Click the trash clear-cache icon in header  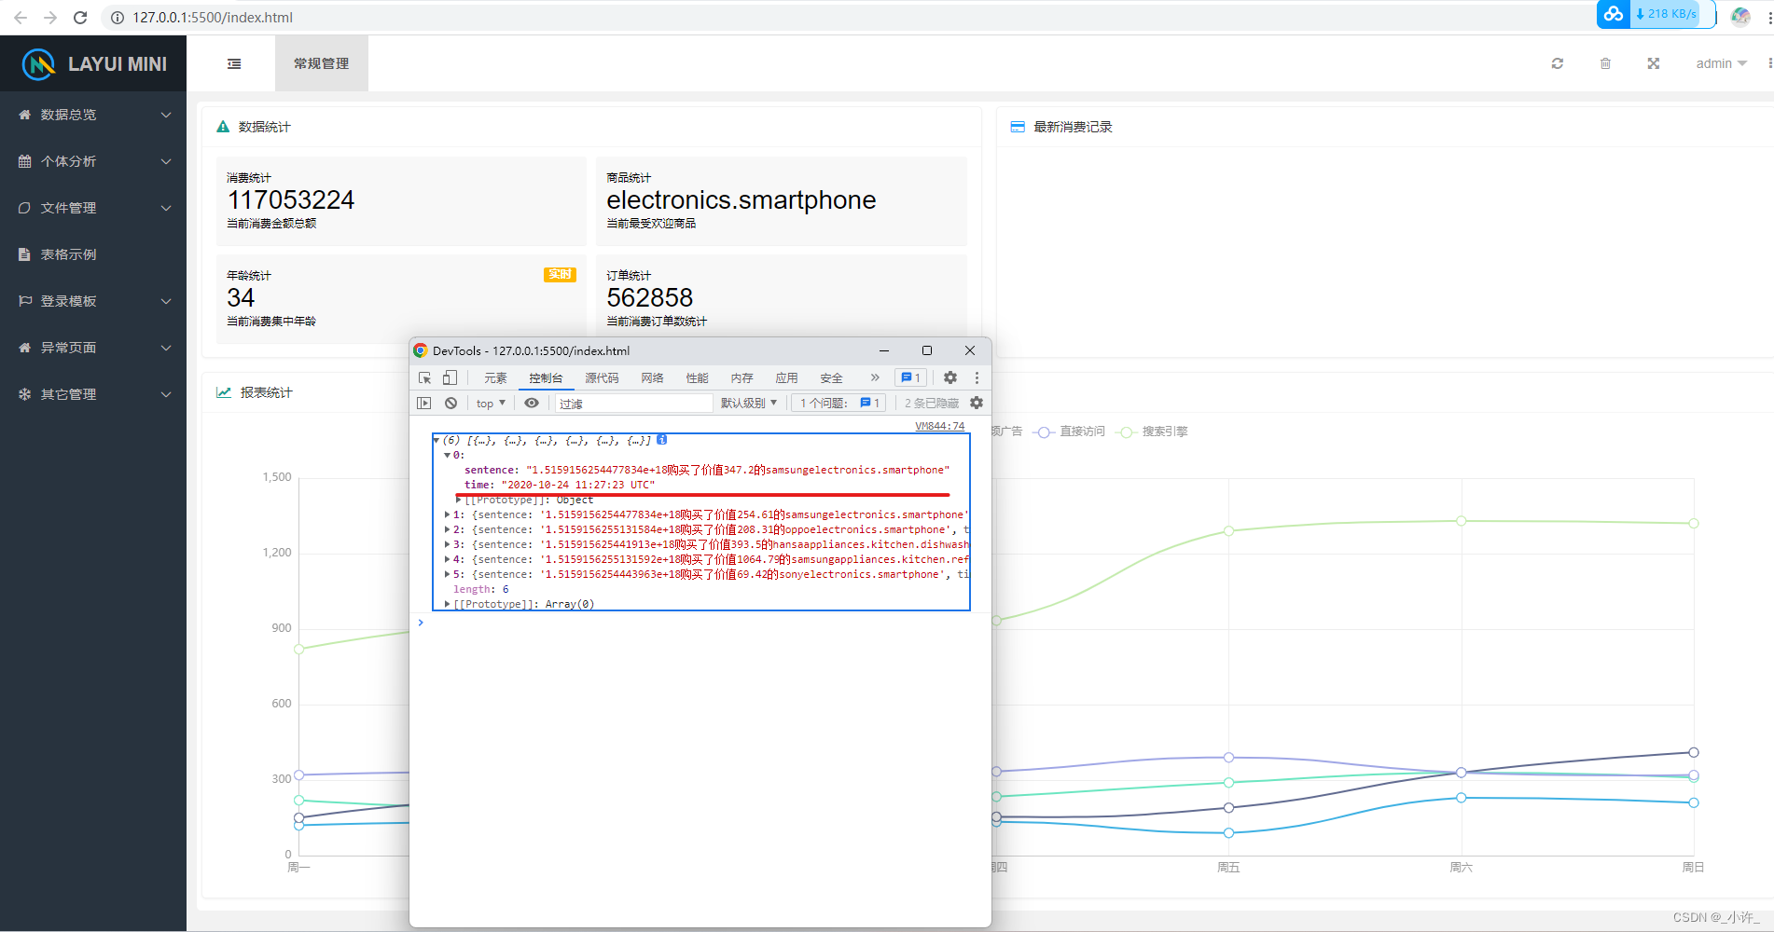1605,63
